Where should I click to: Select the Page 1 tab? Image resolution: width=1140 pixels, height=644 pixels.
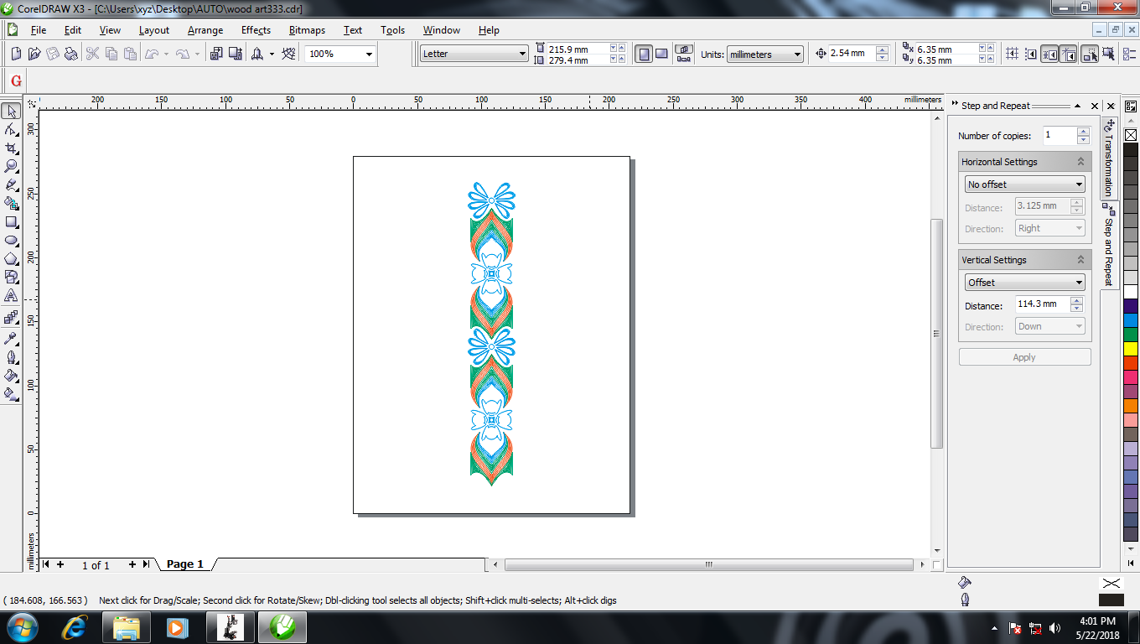[185, 564]
